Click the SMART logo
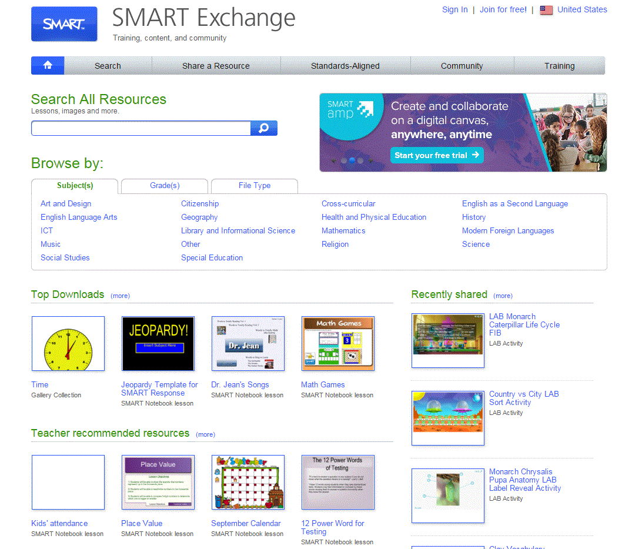Screen dimensions: 642x549 pos(64,24)
